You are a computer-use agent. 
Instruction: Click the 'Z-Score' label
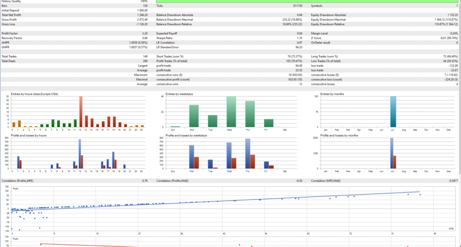316,38
